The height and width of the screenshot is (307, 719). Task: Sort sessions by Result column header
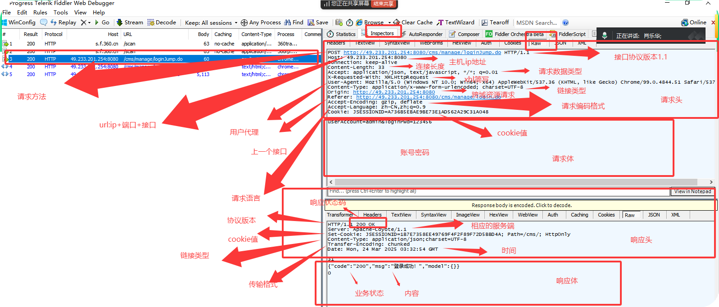click(31, 34)
